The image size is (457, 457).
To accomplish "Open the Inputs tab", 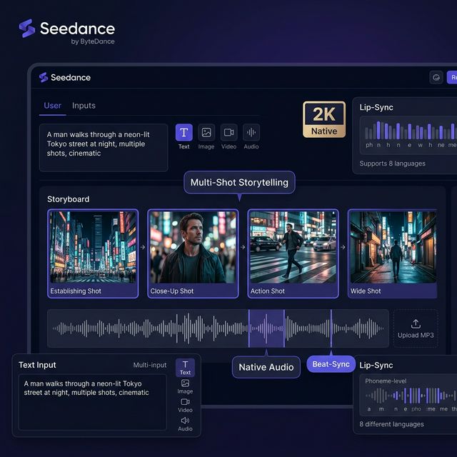I will (x=84, y=106).
